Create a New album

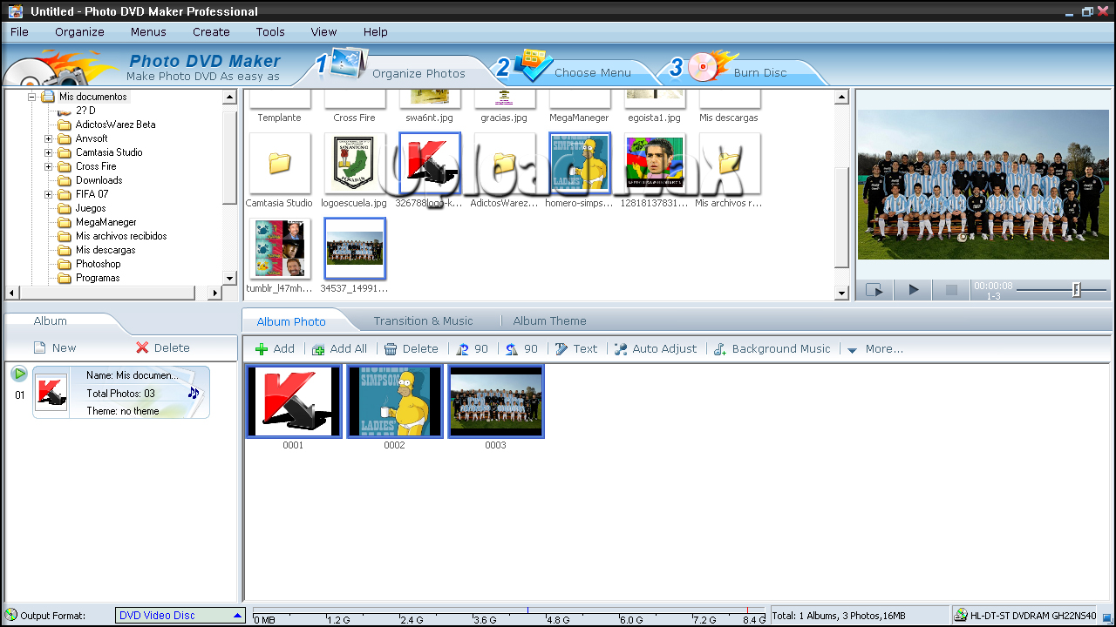click(55, 347)
